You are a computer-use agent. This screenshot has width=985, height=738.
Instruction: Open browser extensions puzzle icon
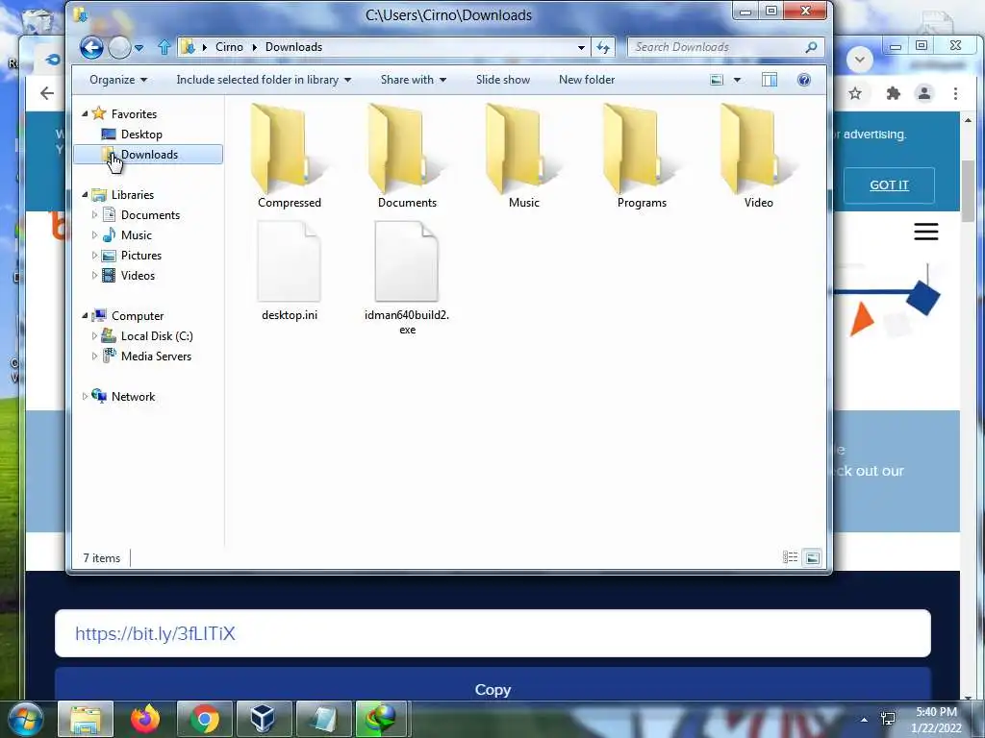click(x=893, y=93)
